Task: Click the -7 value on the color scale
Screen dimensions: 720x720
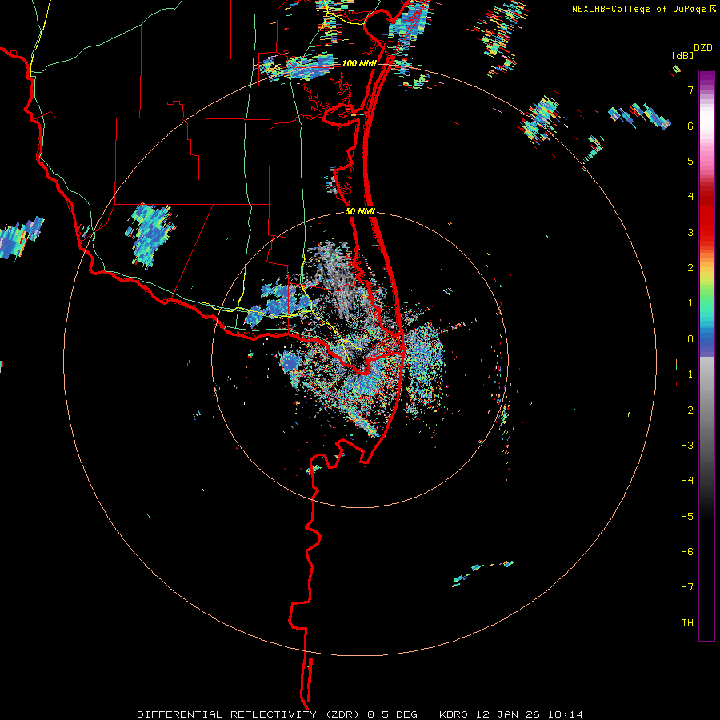Action: click(687, 587)
